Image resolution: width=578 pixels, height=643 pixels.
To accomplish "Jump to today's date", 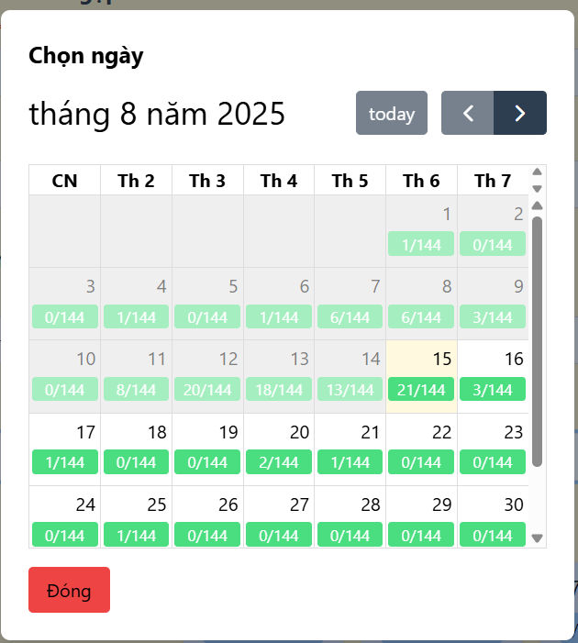I will [x=392, y=113].
